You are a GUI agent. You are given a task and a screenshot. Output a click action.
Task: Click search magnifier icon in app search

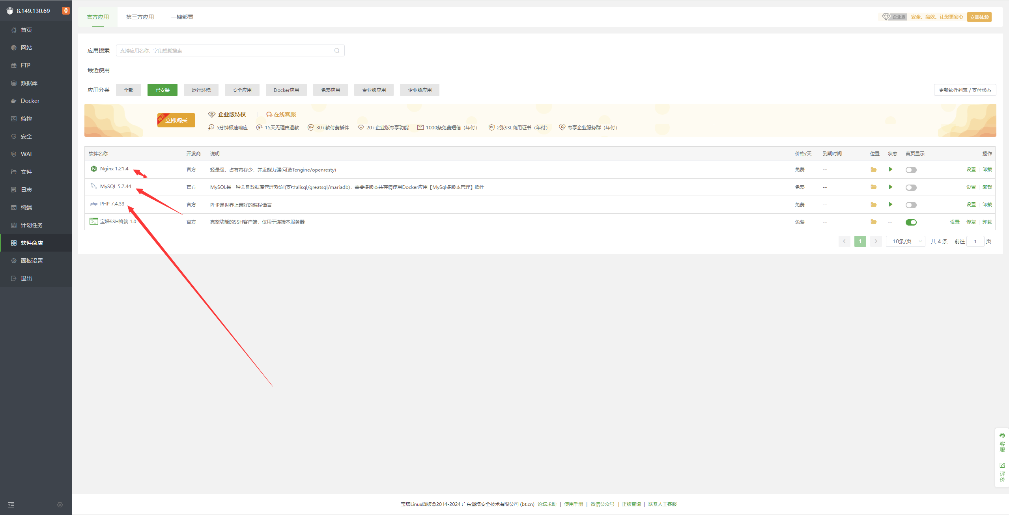[x=337, y=50]
